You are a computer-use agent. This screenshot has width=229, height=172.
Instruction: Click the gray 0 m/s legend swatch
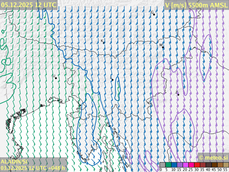point(162,165)
